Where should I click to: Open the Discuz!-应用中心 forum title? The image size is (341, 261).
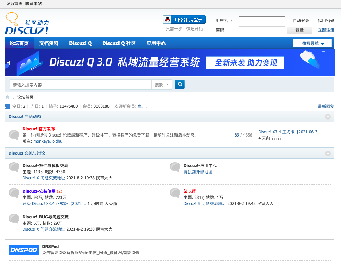[200, 165]
